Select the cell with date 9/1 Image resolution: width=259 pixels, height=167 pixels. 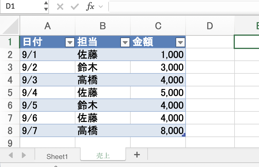(x=47, y=55)
